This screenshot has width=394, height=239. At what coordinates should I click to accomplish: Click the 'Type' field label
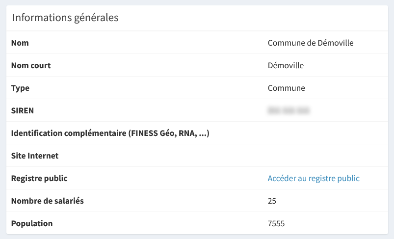[x=20, y=88]
